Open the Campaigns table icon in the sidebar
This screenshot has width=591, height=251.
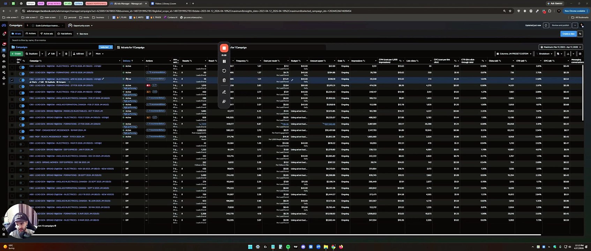[4, 50]
